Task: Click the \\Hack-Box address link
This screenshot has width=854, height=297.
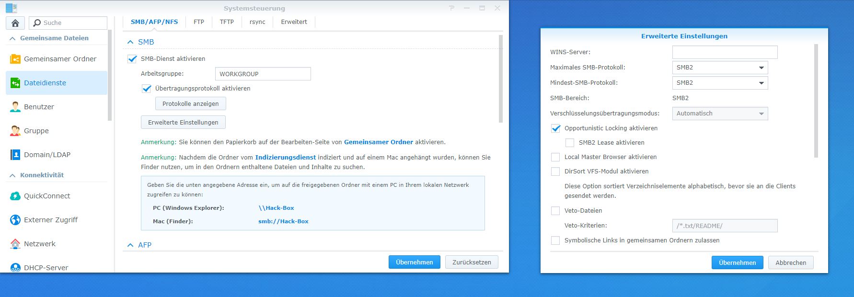Action: [x=277, y=208]
